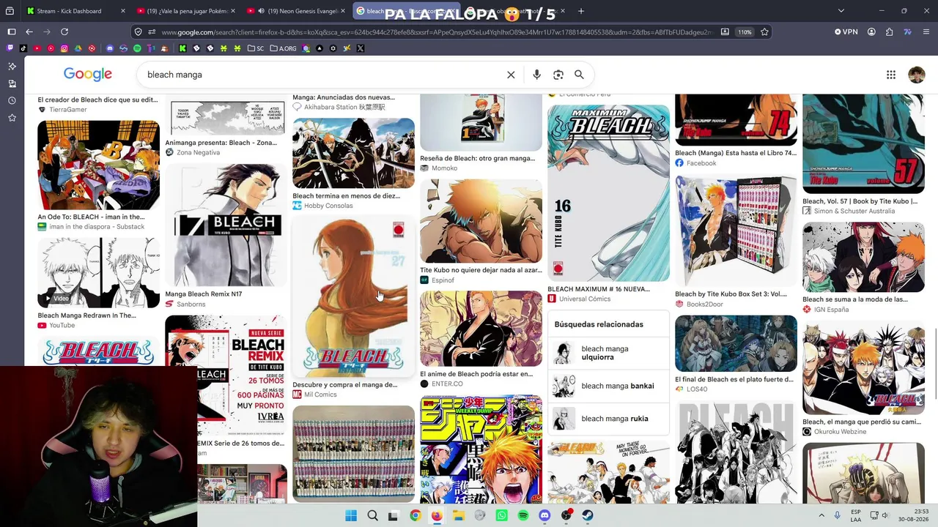The height and width of the screenshot is (527, 938).
Task: Open a new browser tab
Action: (581, 11)
